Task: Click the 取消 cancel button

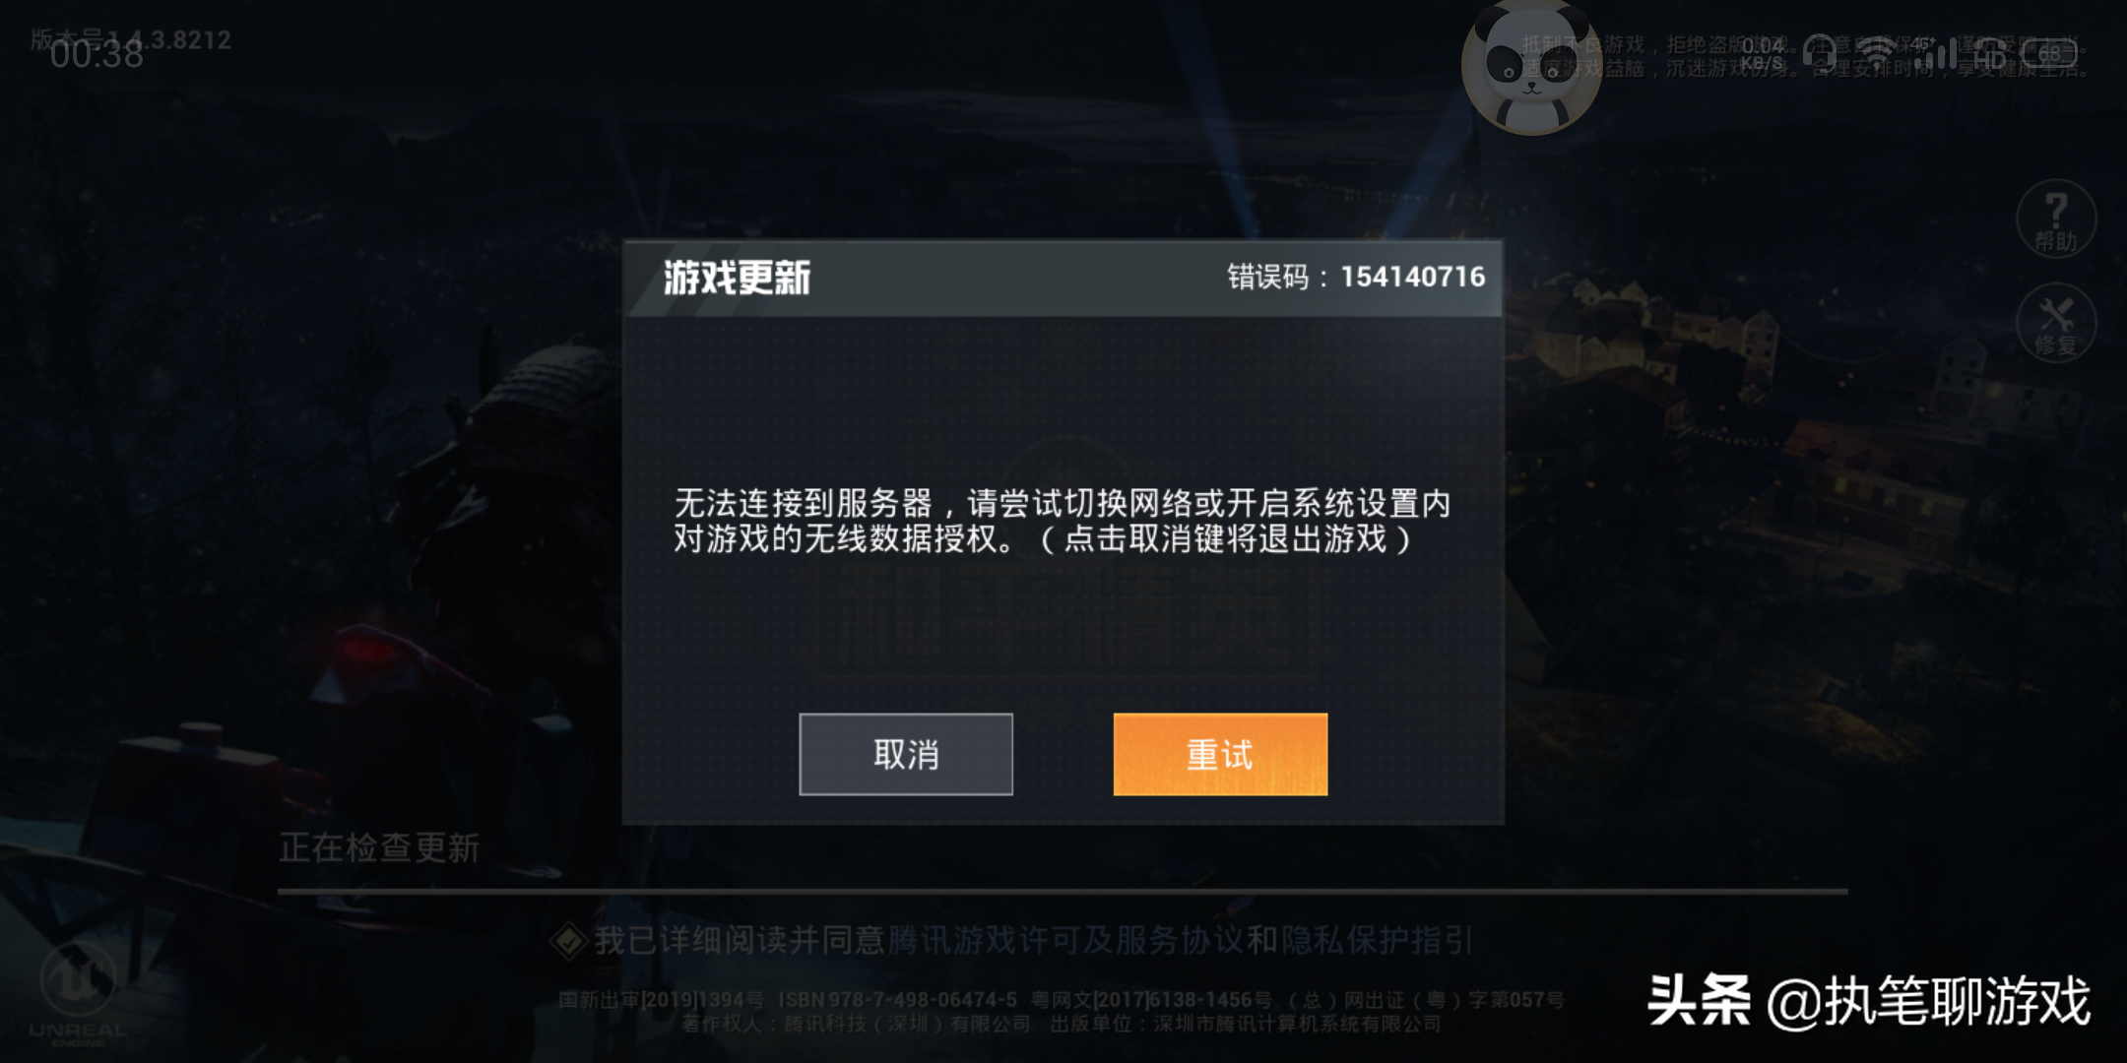Action: tap(906, 754)
